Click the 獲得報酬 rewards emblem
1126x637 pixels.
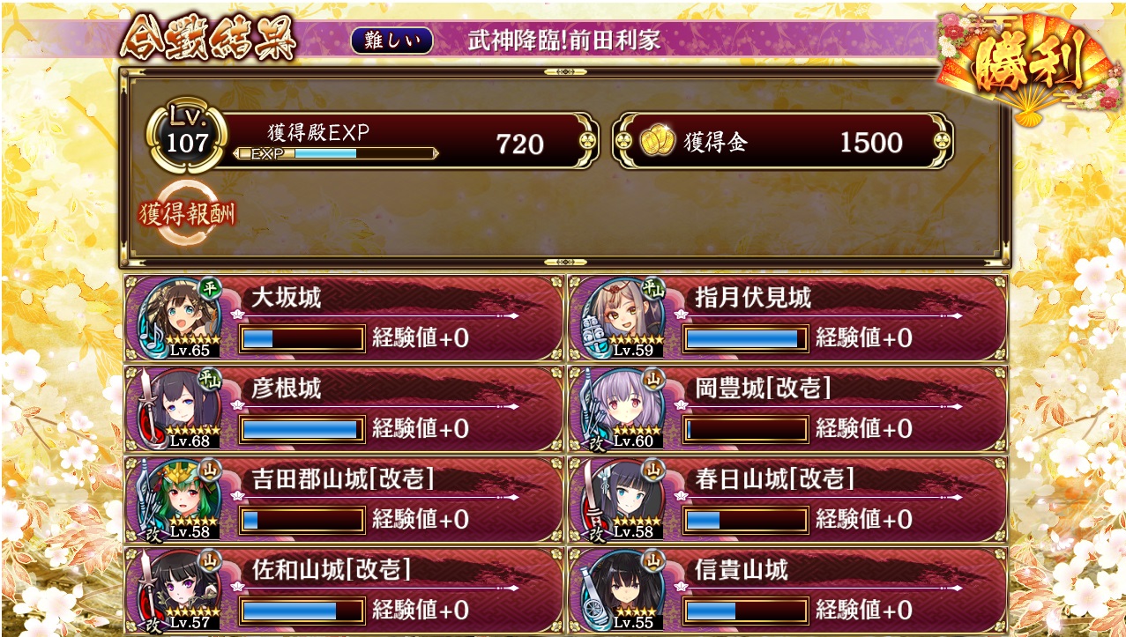pyautogui.click(x=187, y=213)
